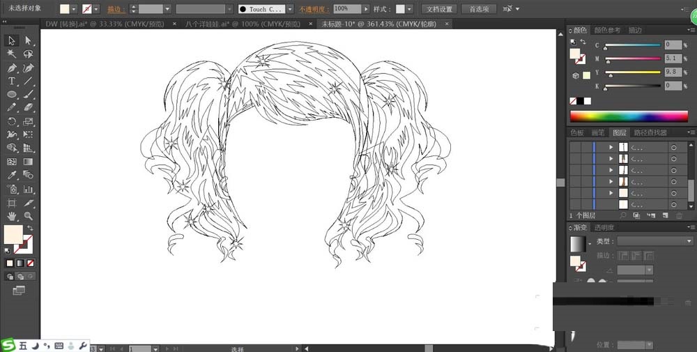The width and height of the screenshot is (697, 352).
Task: Click target circle of the top sublayer
Action: [673, 148]
